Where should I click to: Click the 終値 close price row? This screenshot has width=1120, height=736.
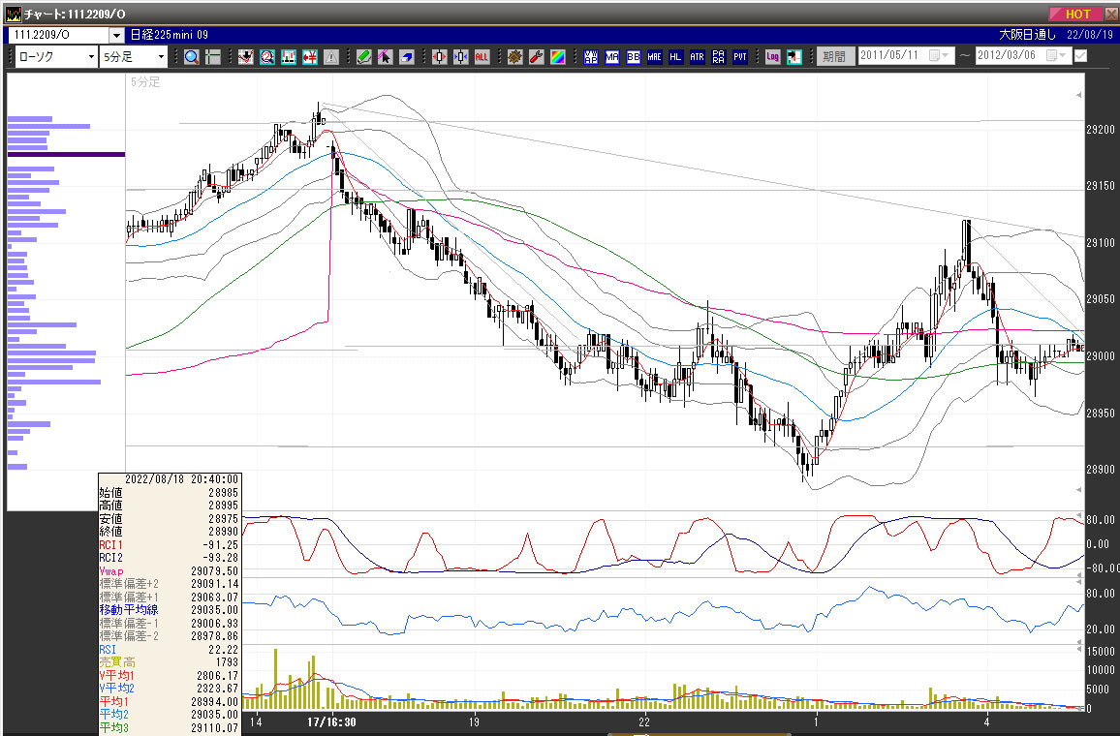[x=170, y=531]
